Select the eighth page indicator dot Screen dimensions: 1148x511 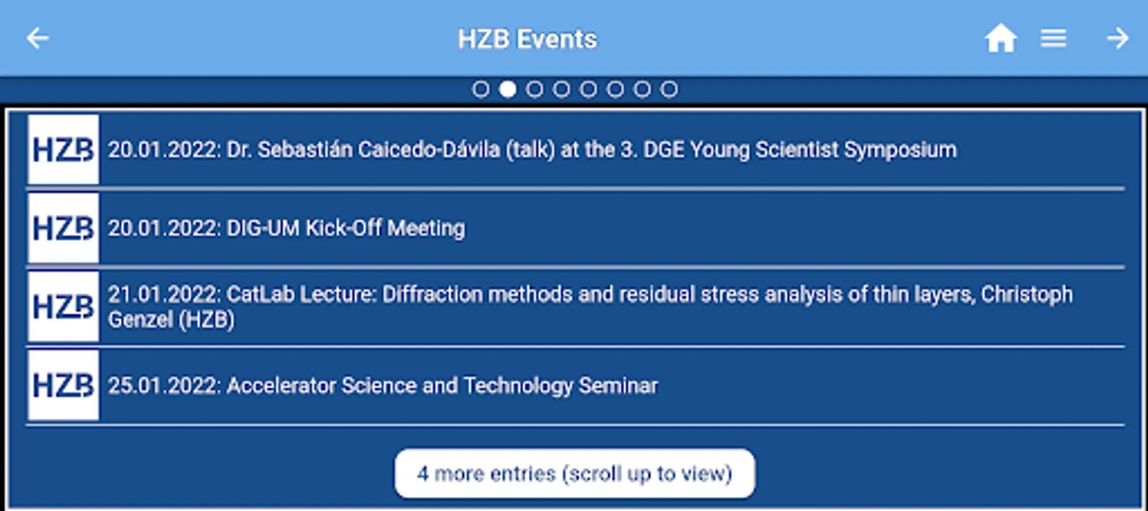tap(669, 89)
